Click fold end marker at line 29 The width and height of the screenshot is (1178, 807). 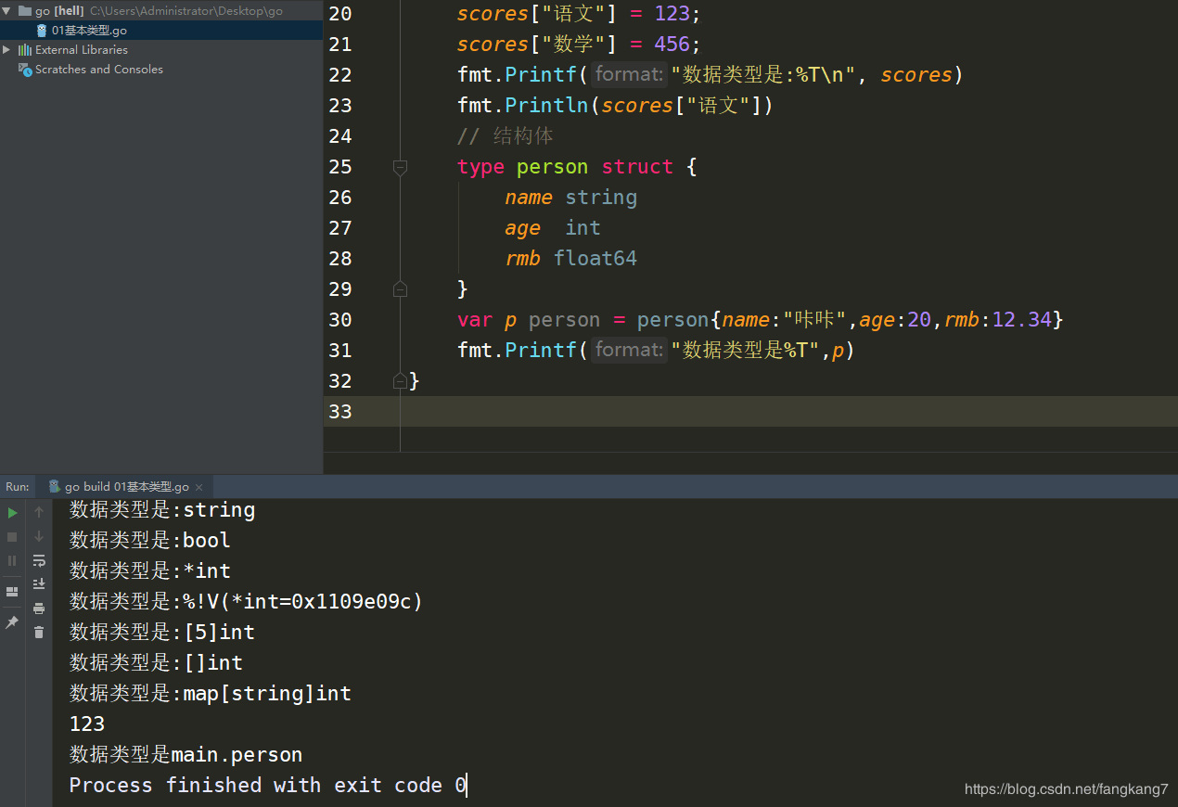[400, 288]
